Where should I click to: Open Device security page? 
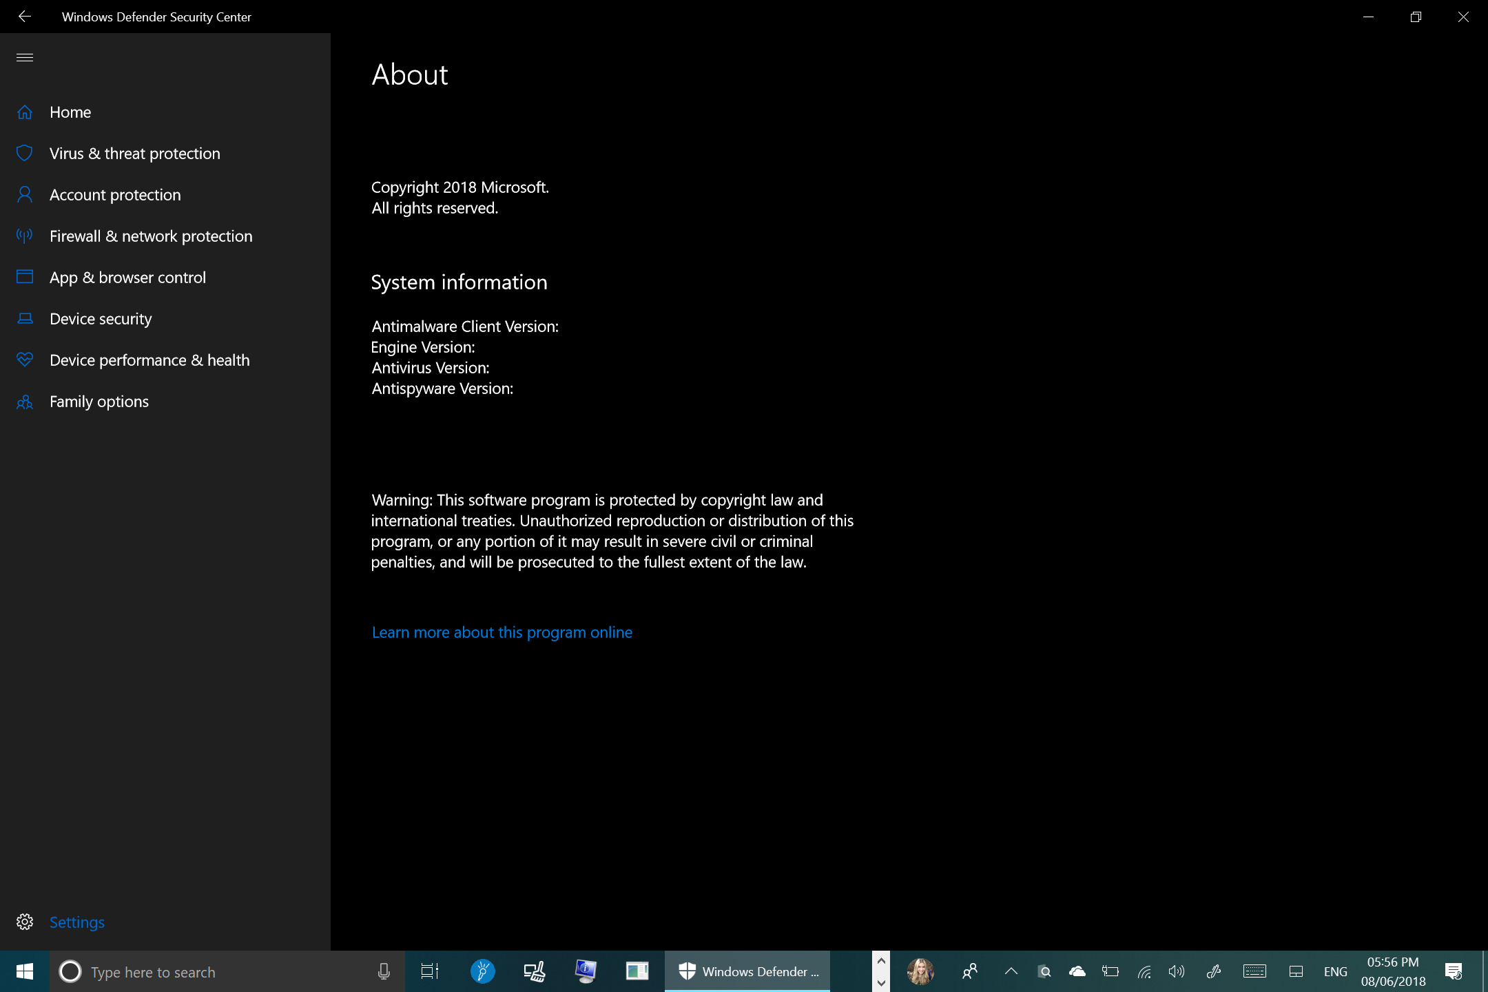(x=101, y=319)
